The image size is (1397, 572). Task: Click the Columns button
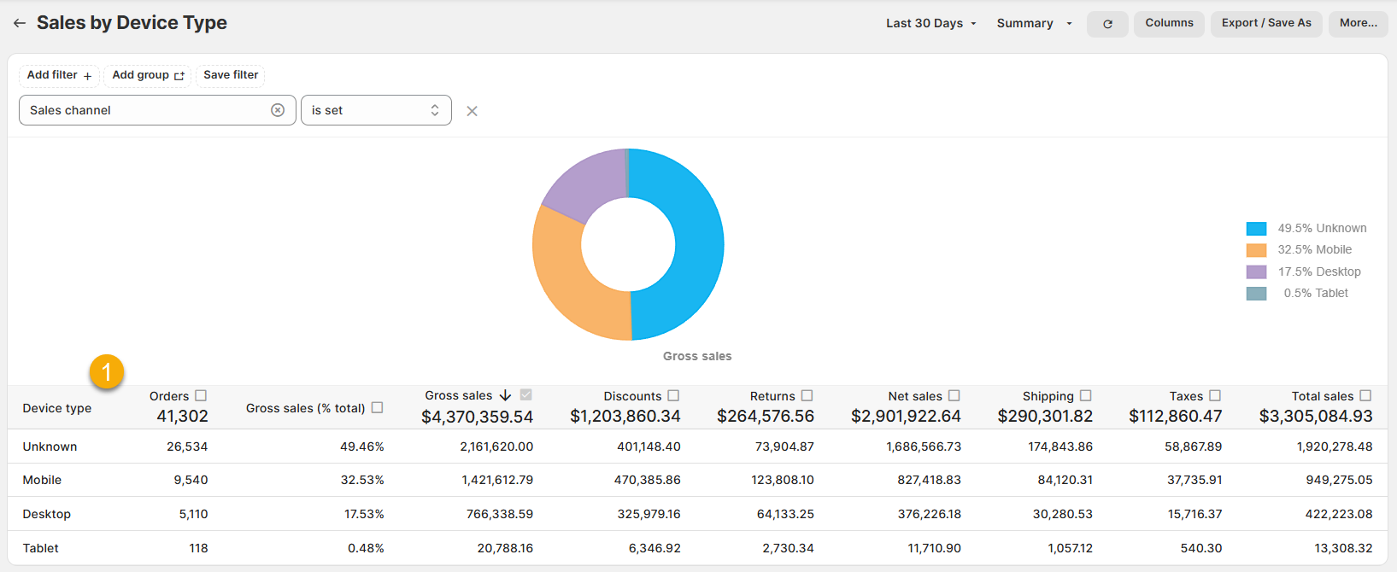1169,23
